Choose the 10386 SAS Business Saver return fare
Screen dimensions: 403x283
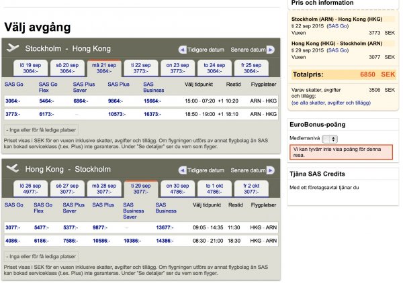pyautogui.click(x=134, y=239)
